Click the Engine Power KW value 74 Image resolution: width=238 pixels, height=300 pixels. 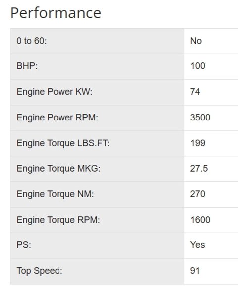(x=195, y=92)
